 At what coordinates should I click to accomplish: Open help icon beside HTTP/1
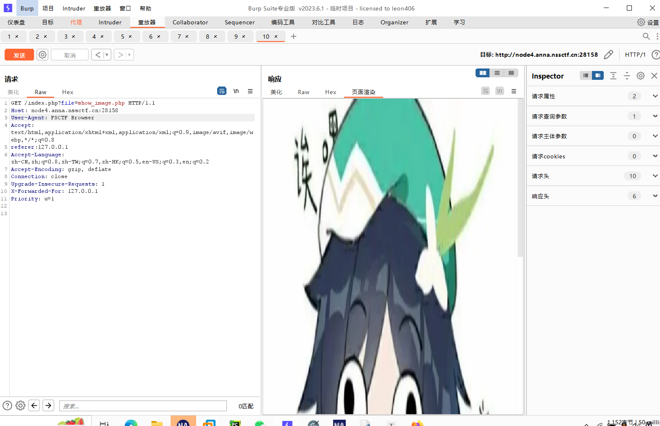pos(655,55)
